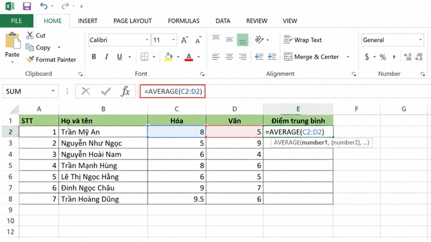Copy the selection

click(x=38, y=47)
